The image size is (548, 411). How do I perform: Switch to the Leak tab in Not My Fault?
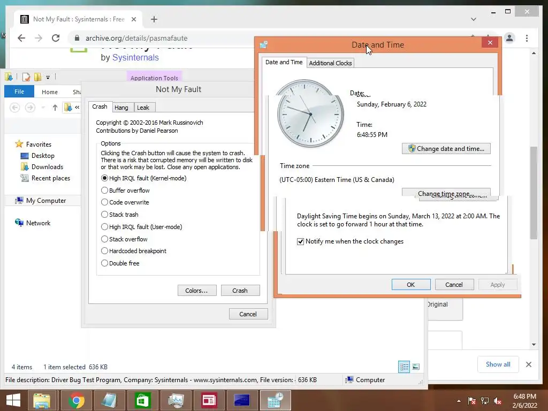tap(143, 107)
